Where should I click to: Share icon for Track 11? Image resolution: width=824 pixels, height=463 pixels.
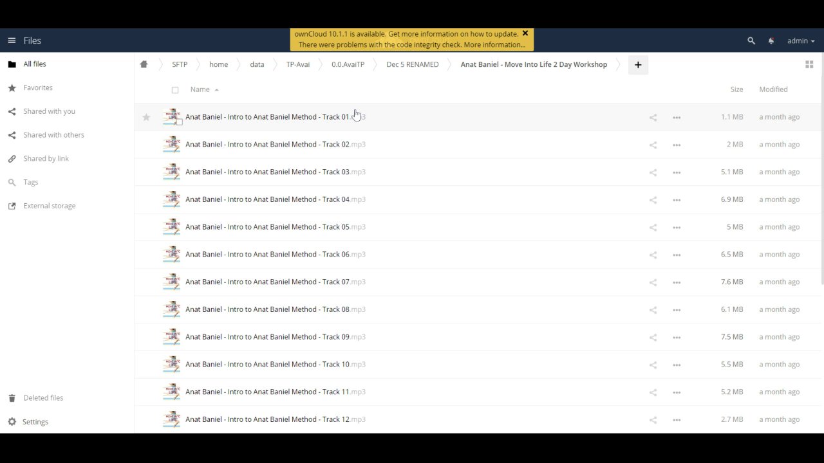[x=653, y=392]
